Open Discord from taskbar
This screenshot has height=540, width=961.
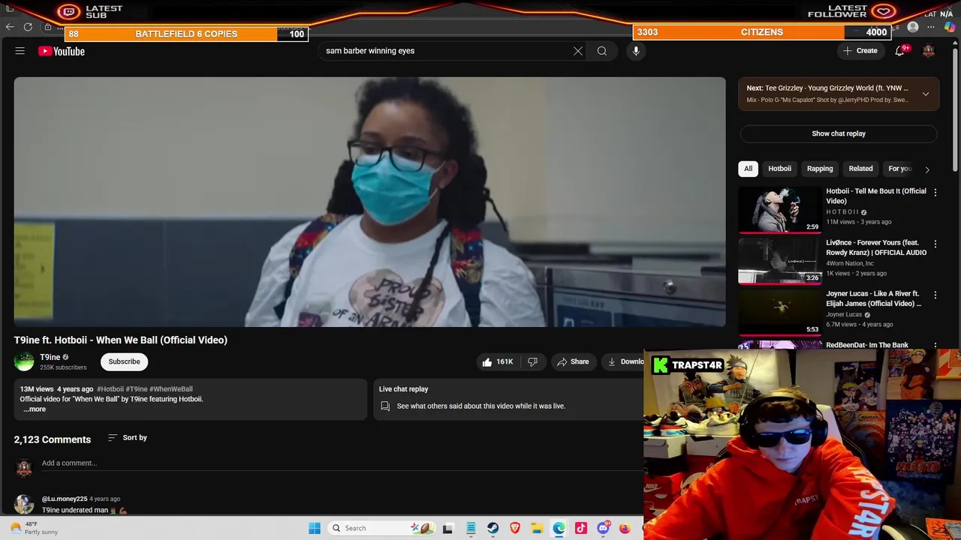(603, 528)
